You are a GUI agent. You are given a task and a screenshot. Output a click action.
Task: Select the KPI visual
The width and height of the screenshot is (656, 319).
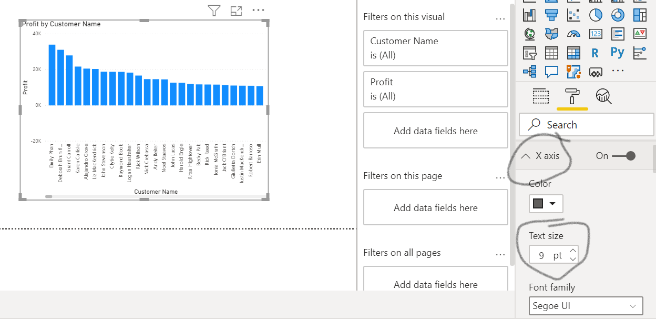click(640, 33)
